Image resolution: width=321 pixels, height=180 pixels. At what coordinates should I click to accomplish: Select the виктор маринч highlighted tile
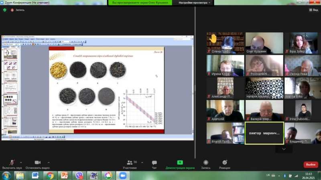coord(264,133)
